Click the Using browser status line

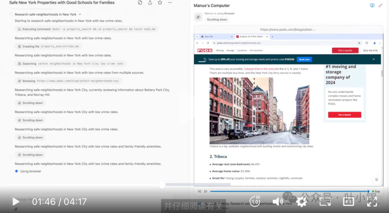point(31,171)
